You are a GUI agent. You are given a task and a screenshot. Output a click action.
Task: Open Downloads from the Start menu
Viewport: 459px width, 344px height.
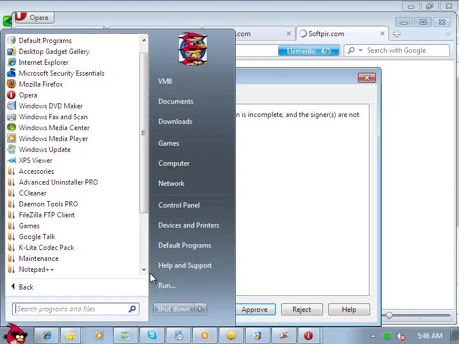(x=176, y=122)
